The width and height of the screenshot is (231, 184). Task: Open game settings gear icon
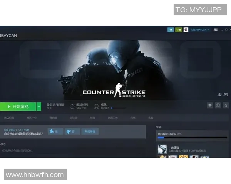(210, 105)
